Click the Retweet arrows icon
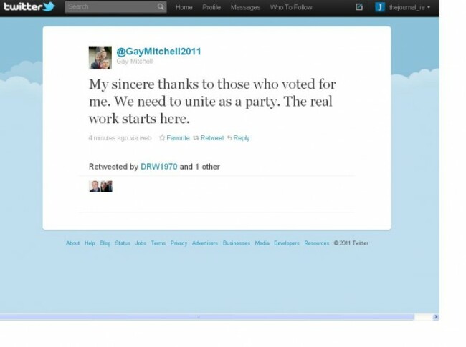 coord(196,137)
